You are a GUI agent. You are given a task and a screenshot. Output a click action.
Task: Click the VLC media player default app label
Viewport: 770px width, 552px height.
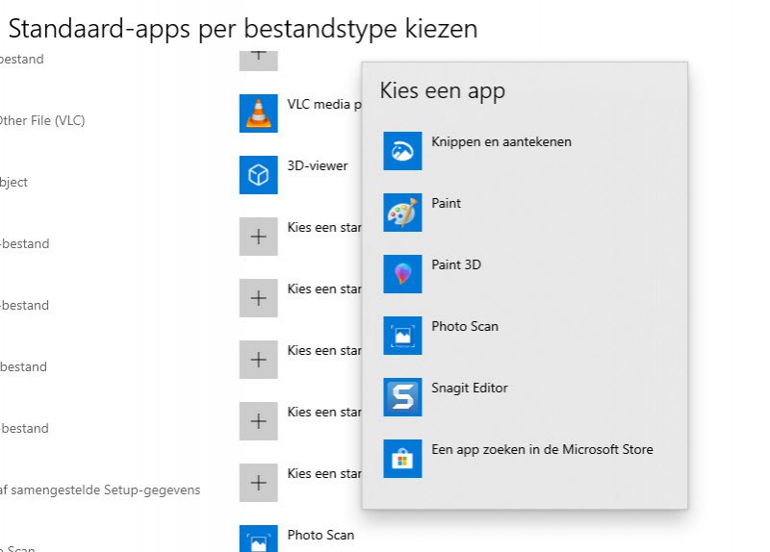[x=324, y=104]
